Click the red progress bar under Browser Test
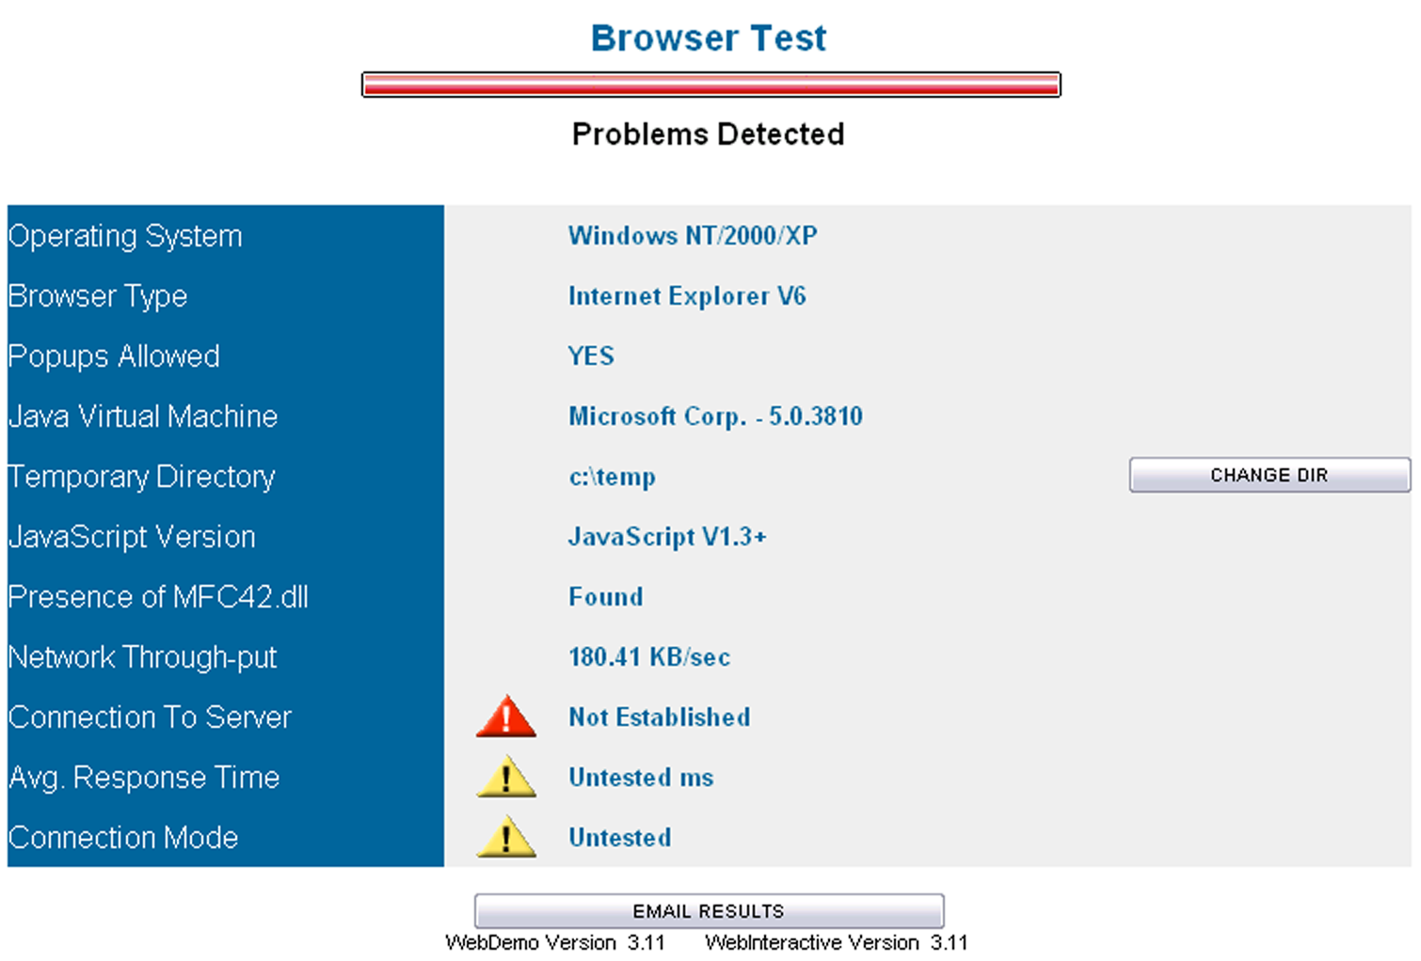This screenshot has height=961, width=1421. pyautogui.click(x=710, y=85)
